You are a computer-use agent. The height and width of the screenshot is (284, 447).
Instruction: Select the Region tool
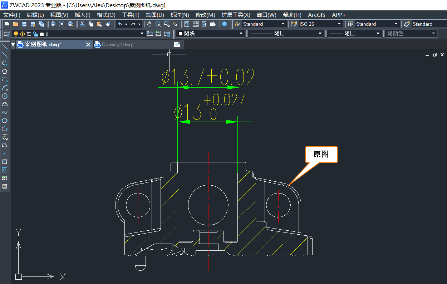coord(5,170)
